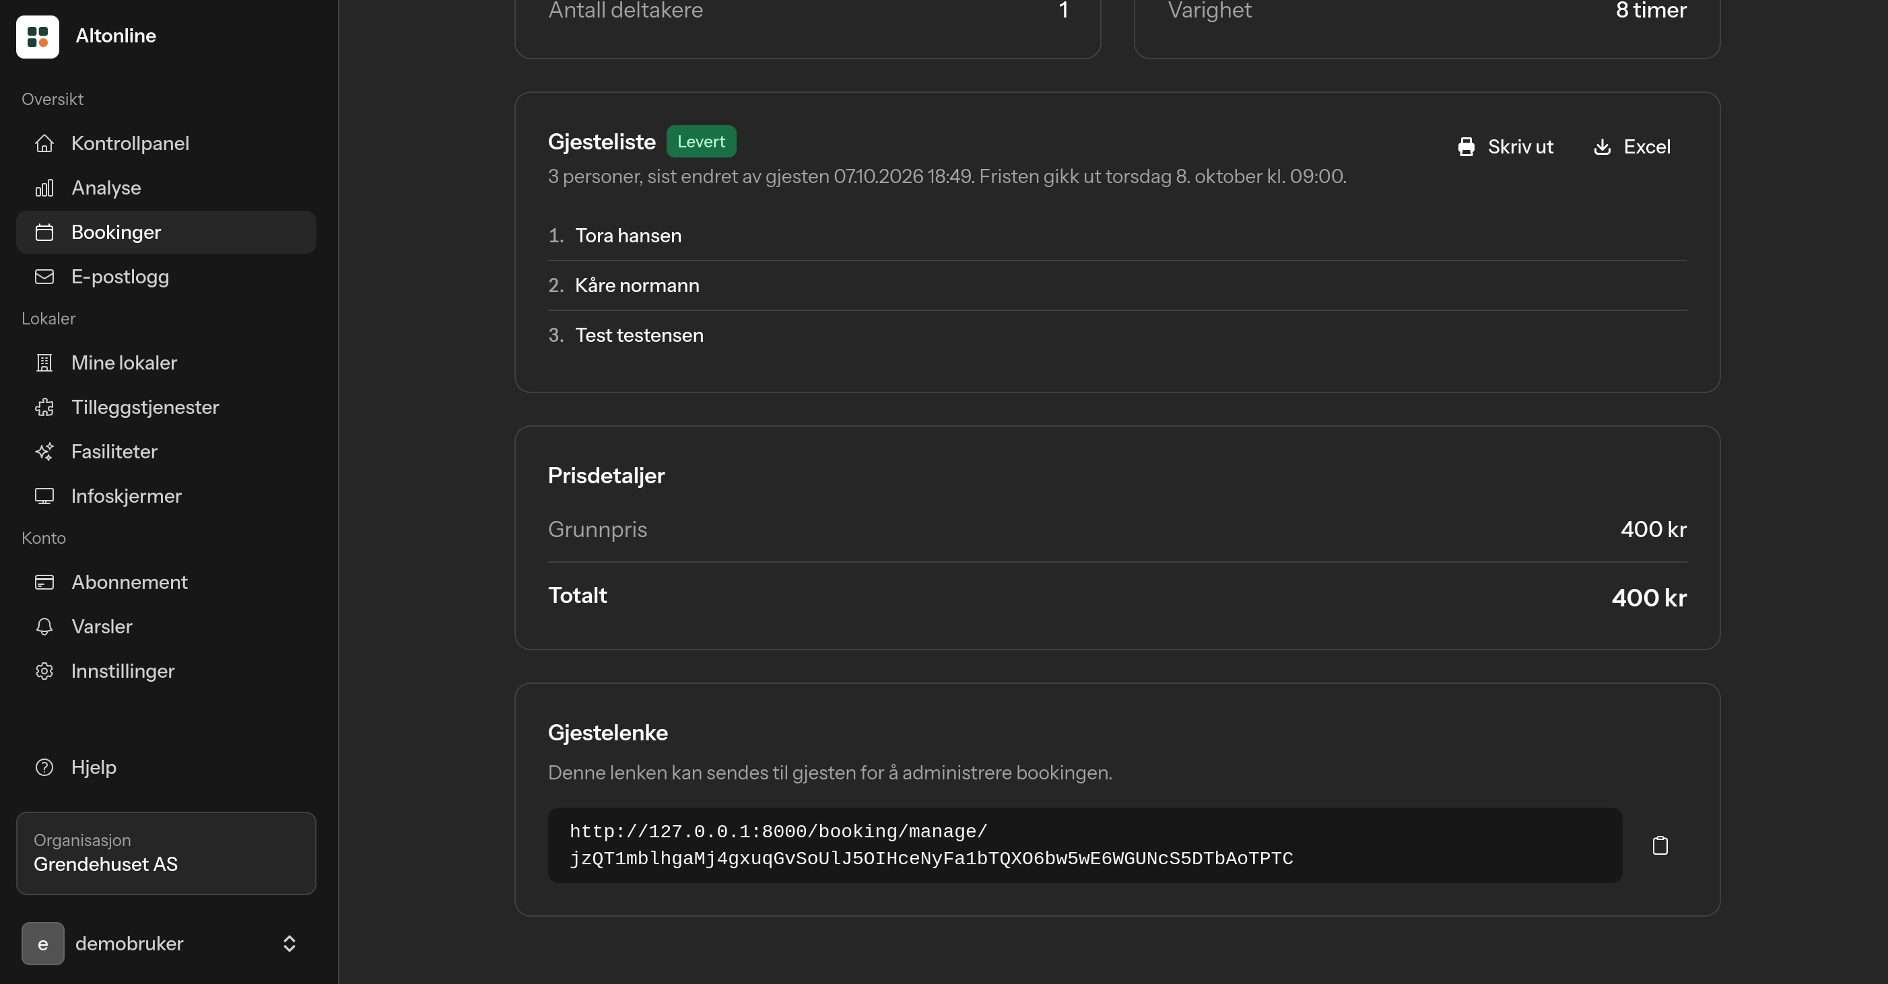Click the printer icon by Skriv ut
The image size is (1888, 984).
[1466, 147]
